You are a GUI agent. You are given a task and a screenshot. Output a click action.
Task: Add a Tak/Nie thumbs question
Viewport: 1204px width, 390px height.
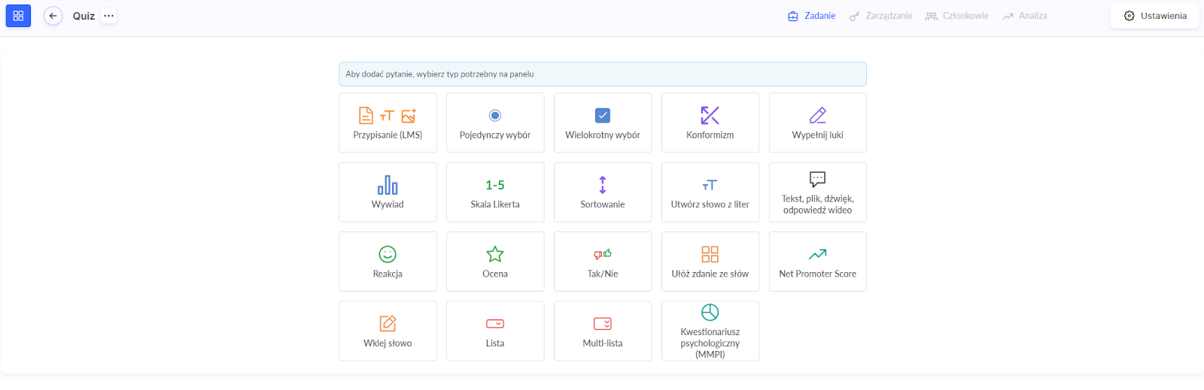(x=603, y=262)
